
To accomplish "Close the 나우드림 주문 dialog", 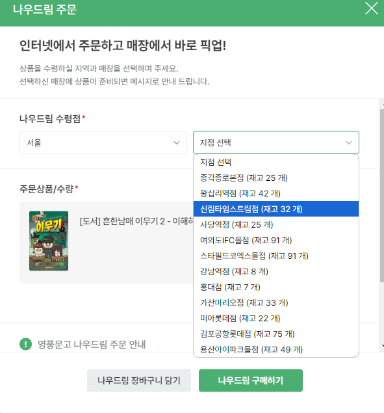I will point(372,8).
